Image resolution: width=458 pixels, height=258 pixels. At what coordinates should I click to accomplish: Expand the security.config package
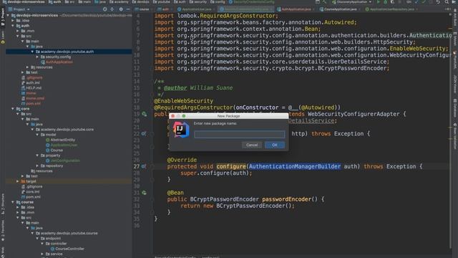[37, 57]
